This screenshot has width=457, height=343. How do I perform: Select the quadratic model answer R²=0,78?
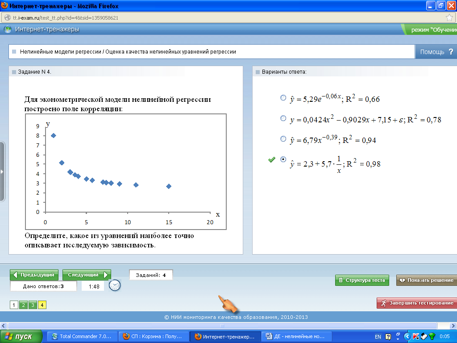[283, 118]
